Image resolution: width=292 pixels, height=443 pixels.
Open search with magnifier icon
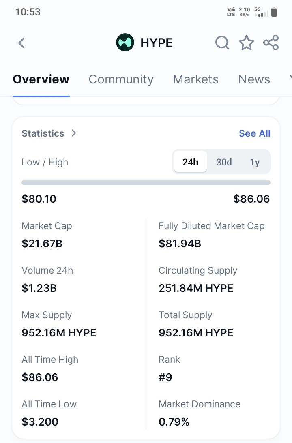[222, 43]
